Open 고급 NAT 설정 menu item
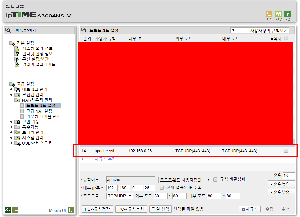The image size is (300, 217). click(39, 111)
